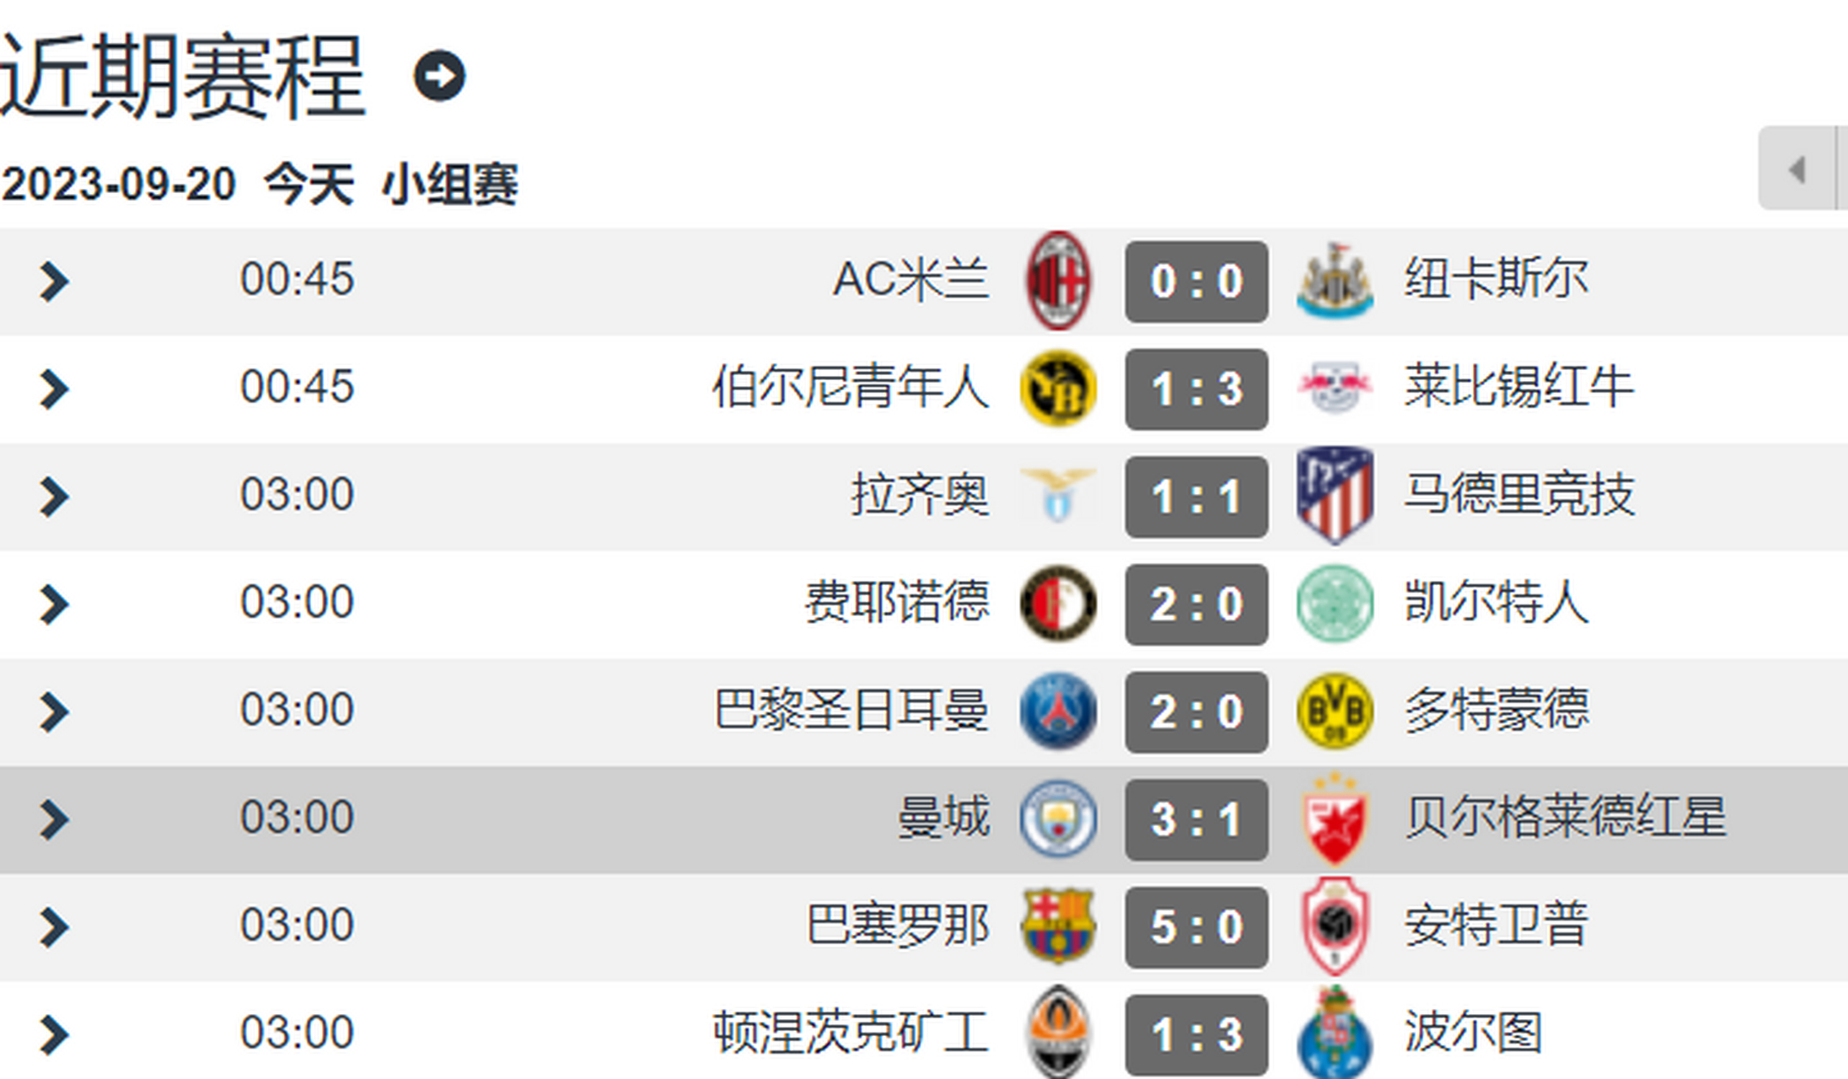Screen dimensions: 1848x1079
Task: Click the Barcelona club crest
Action: 1058,926
